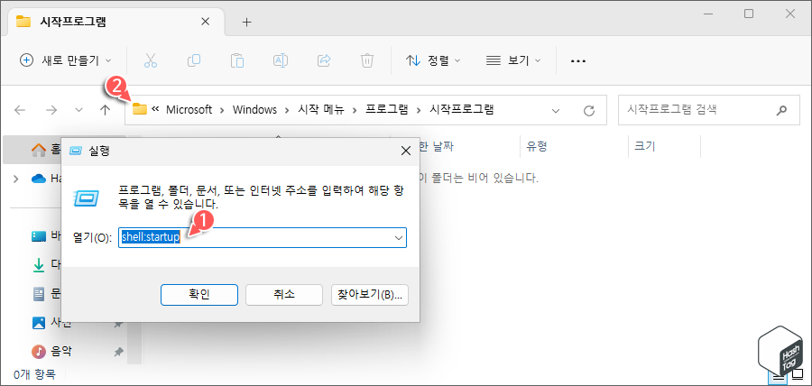This screenshot has height=386, width=812.
Task: Click 시작 메뉴 in the breadcrumb path
Action: [320, 110]
